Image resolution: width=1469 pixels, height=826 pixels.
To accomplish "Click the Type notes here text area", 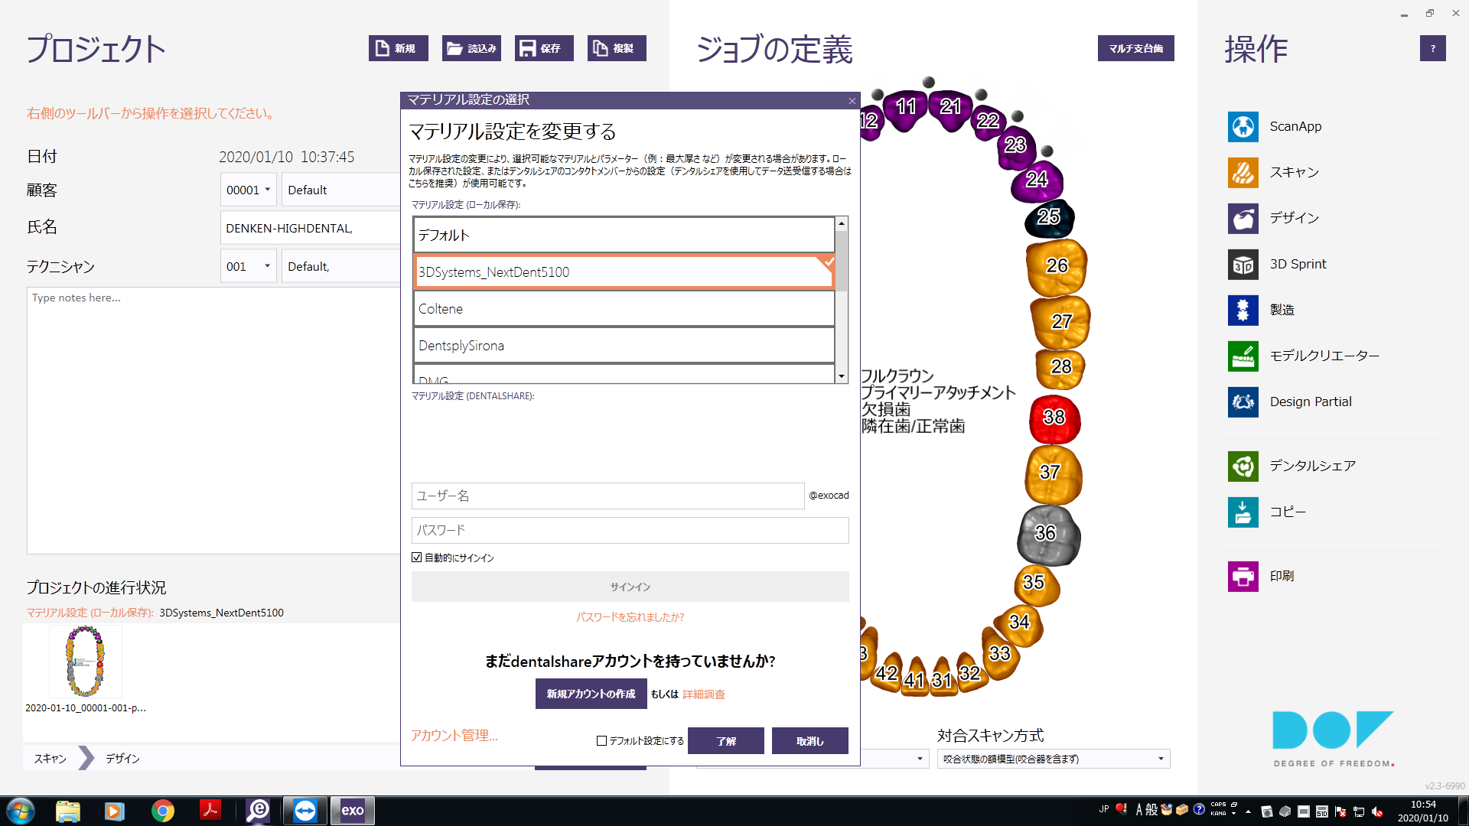I will point(213,421).
